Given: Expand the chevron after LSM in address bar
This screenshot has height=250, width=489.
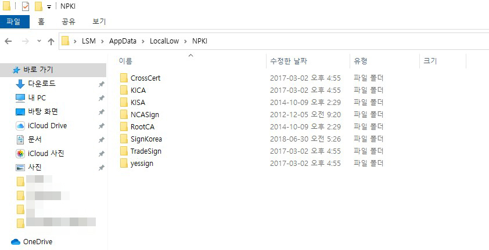Looking at the screenshot, I should (102, 41).
